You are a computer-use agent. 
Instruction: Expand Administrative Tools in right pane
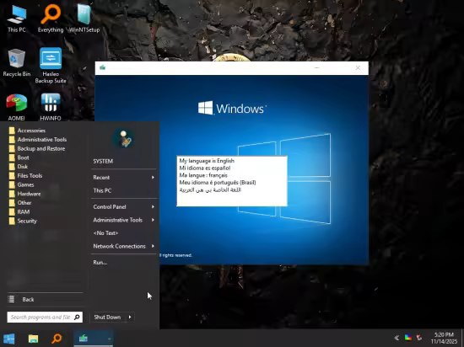coord(124,220)
